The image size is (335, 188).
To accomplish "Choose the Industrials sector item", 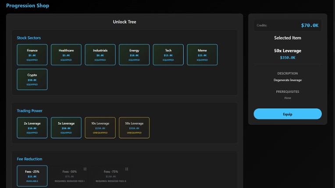I will pos(100,55).
